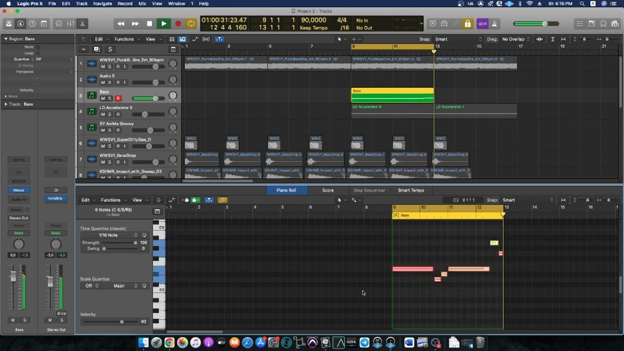Start playback with the green Play button

click(164, 23)
